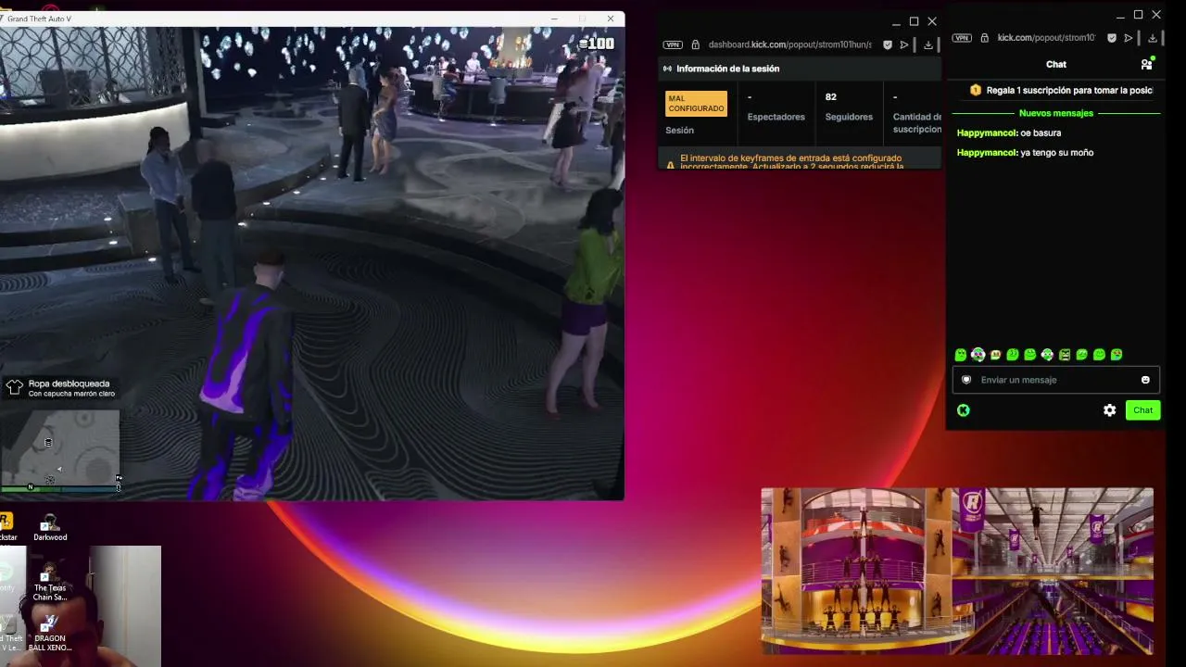
Task: Click the Grand Theft Auto V window title
Action: [39, 19]
